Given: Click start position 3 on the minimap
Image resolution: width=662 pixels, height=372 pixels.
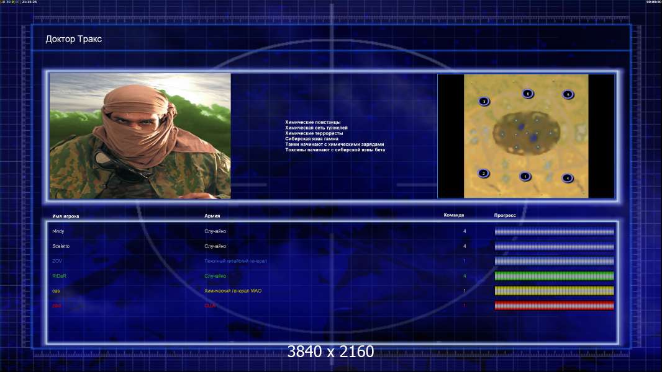Looking at the screenshot, I should (x=484, y=102).
